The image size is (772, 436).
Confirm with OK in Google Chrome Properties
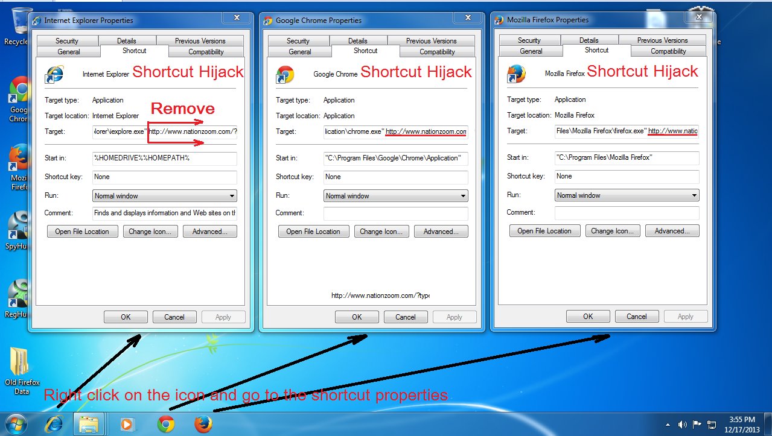357,317
